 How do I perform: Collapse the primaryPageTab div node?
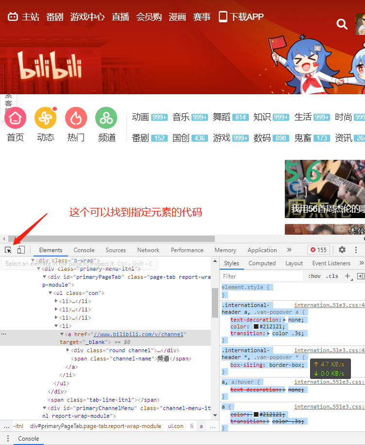45,277
